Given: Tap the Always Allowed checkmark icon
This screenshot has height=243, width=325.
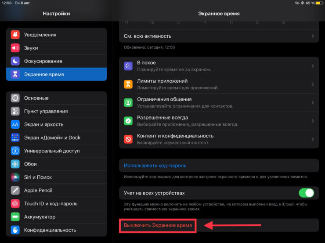Looking at the screenshot, I should point(128,121).
